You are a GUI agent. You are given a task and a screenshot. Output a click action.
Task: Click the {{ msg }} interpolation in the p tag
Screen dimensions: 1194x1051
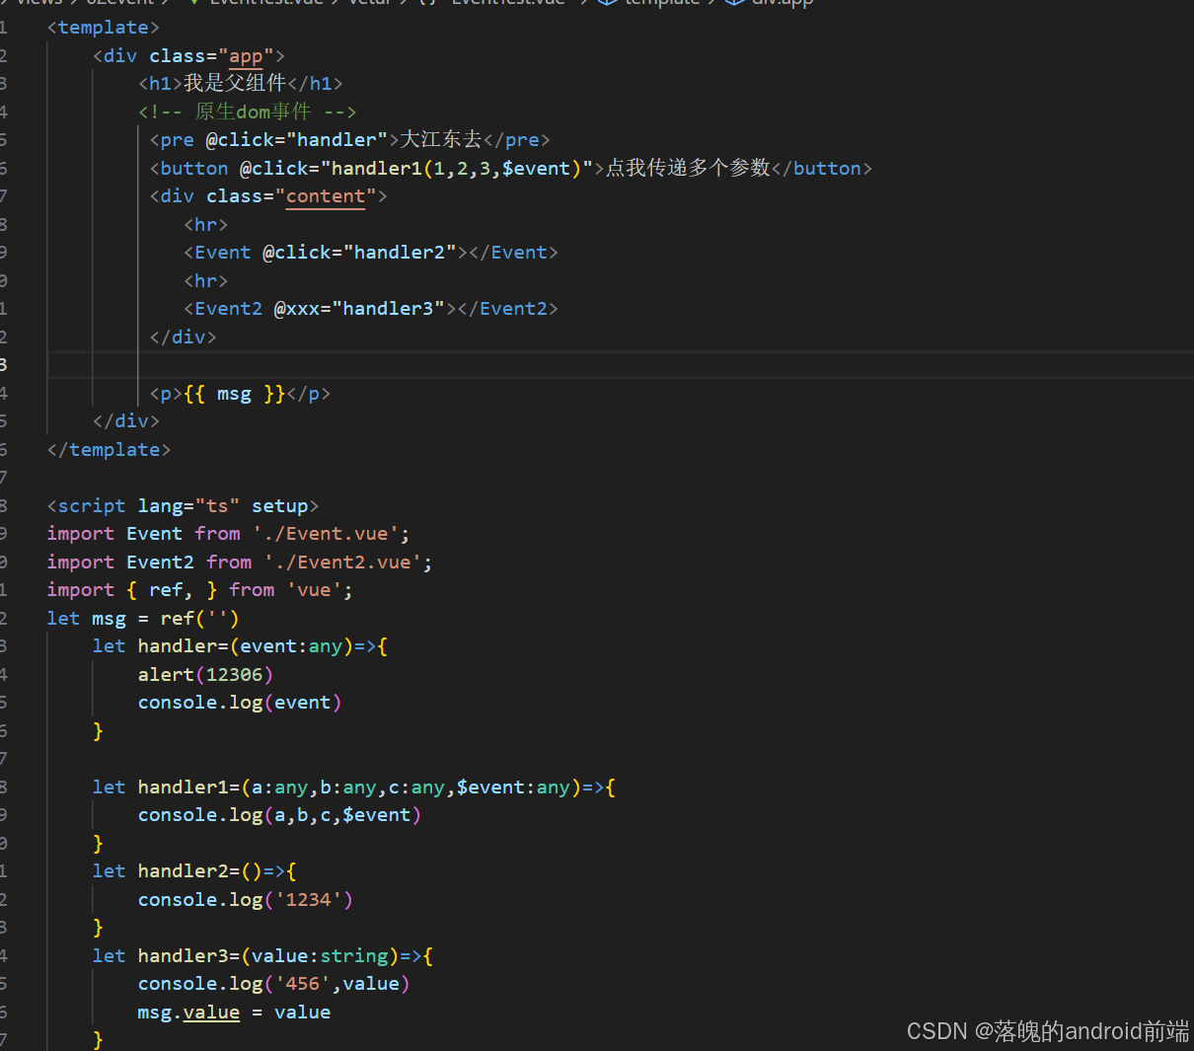coord(234,394)
